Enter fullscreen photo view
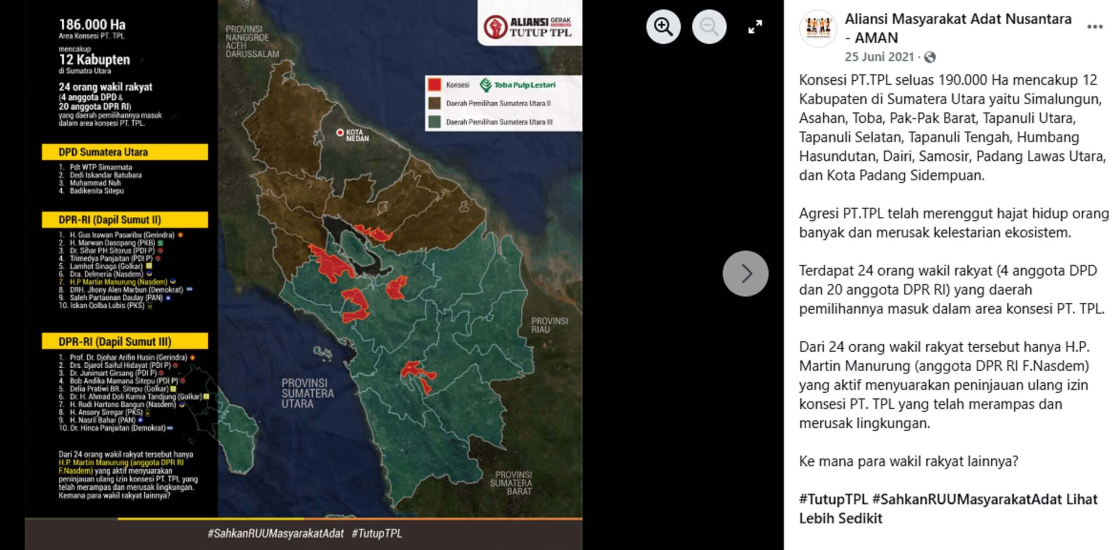1120x550 pixels. click(755, 27)
